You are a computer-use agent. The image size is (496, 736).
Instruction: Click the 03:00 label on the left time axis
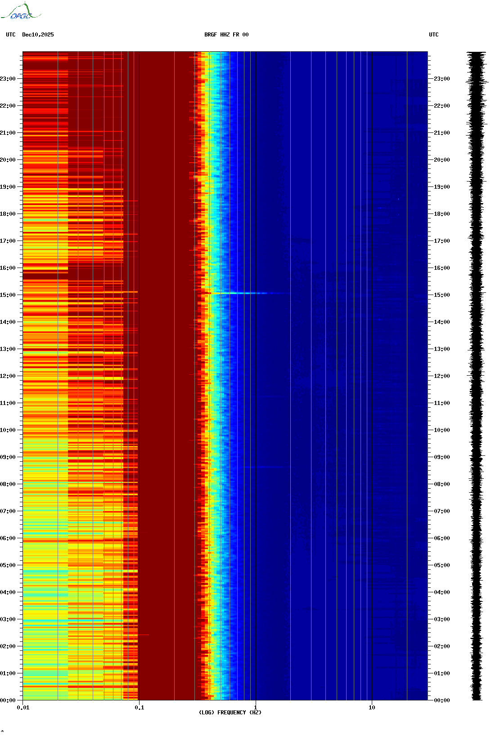click(8, 619)
